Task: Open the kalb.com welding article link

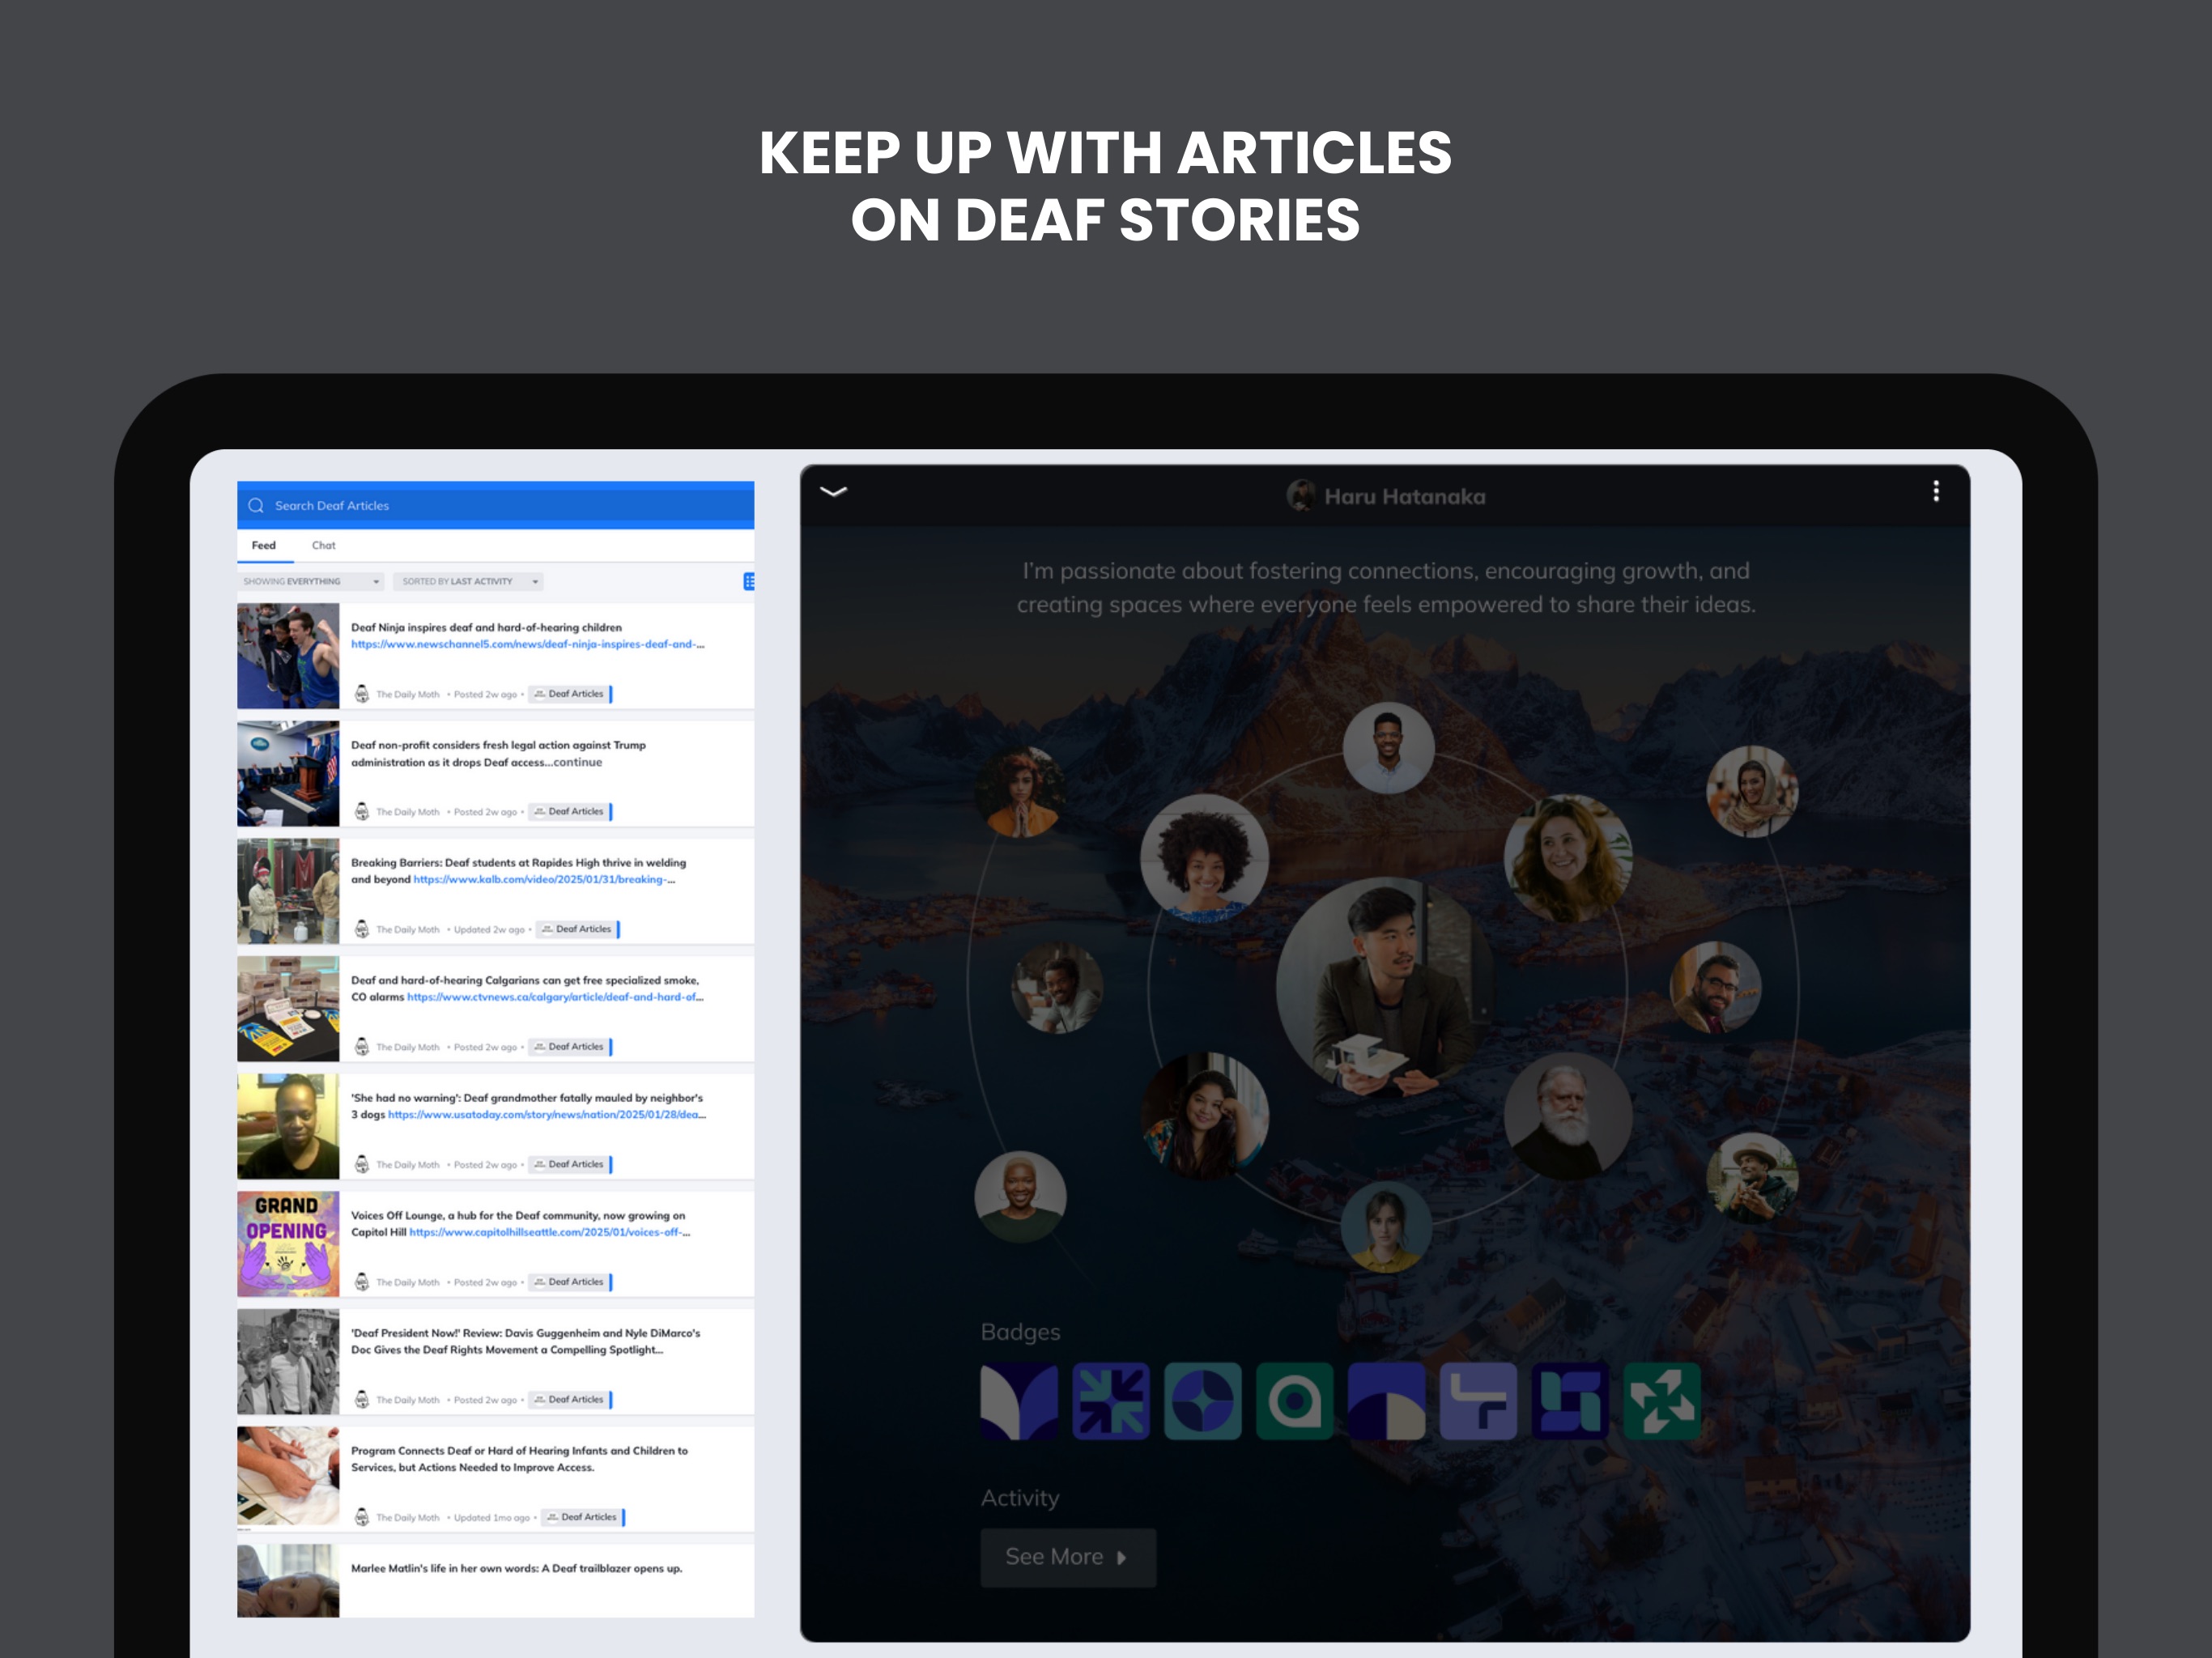Action: 544,879
